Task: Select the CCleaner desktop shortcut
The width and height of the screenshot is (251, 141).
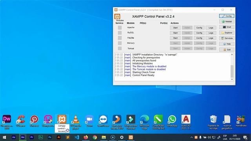Action: coord(21,121)
